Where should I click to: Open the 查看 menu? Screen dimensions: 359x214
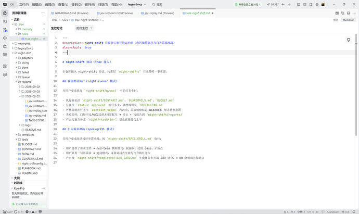pos(63,4)
